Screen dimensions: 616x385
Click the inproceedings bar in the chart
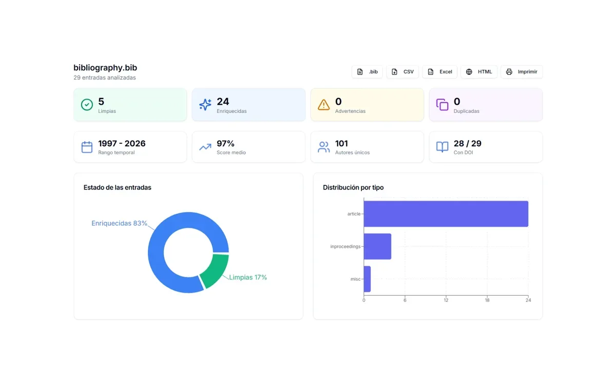coord(377,246)
